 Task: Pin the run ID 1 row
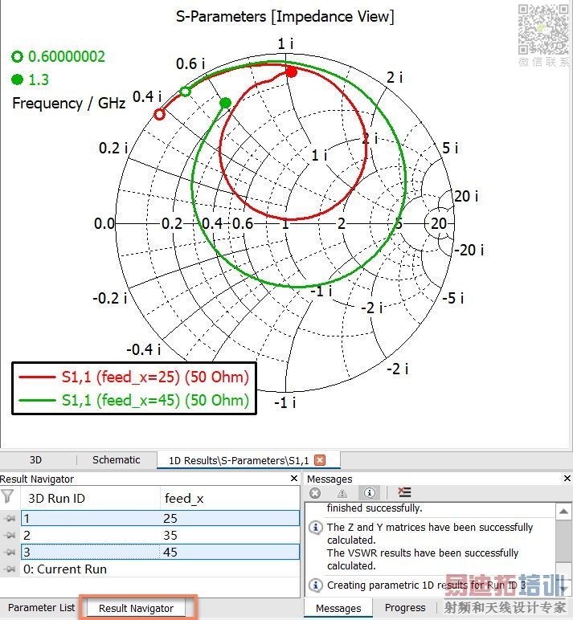click(x=10, y=518)
